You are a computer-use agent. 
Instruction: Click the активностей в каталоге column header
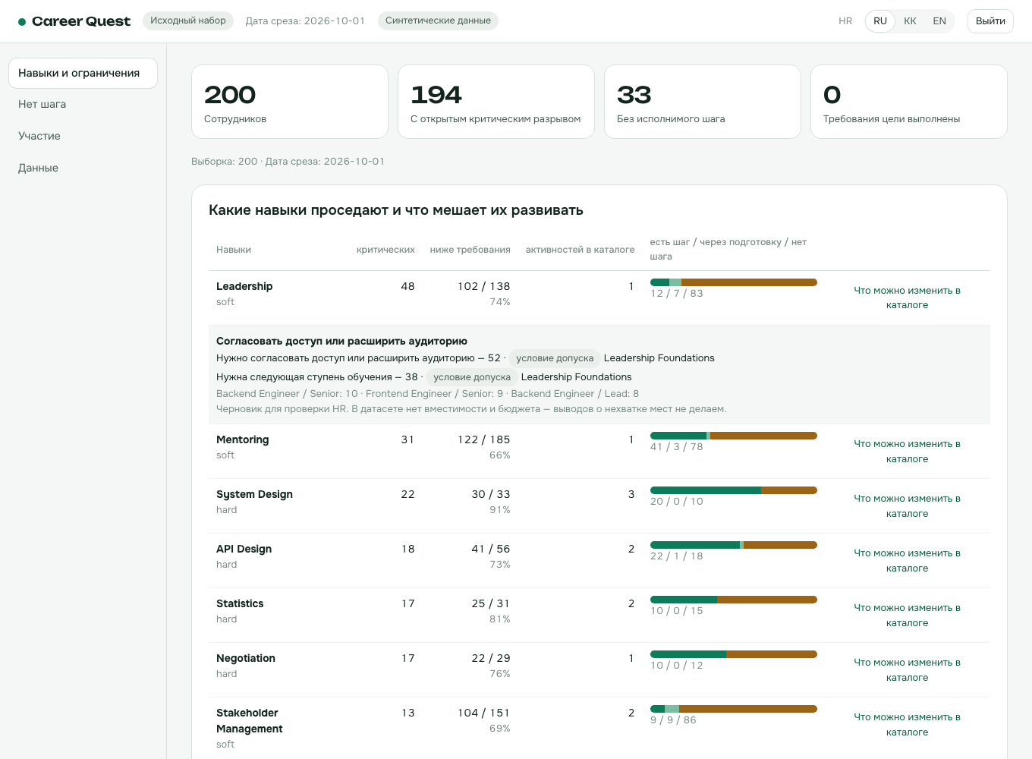[x=580, y=250]
